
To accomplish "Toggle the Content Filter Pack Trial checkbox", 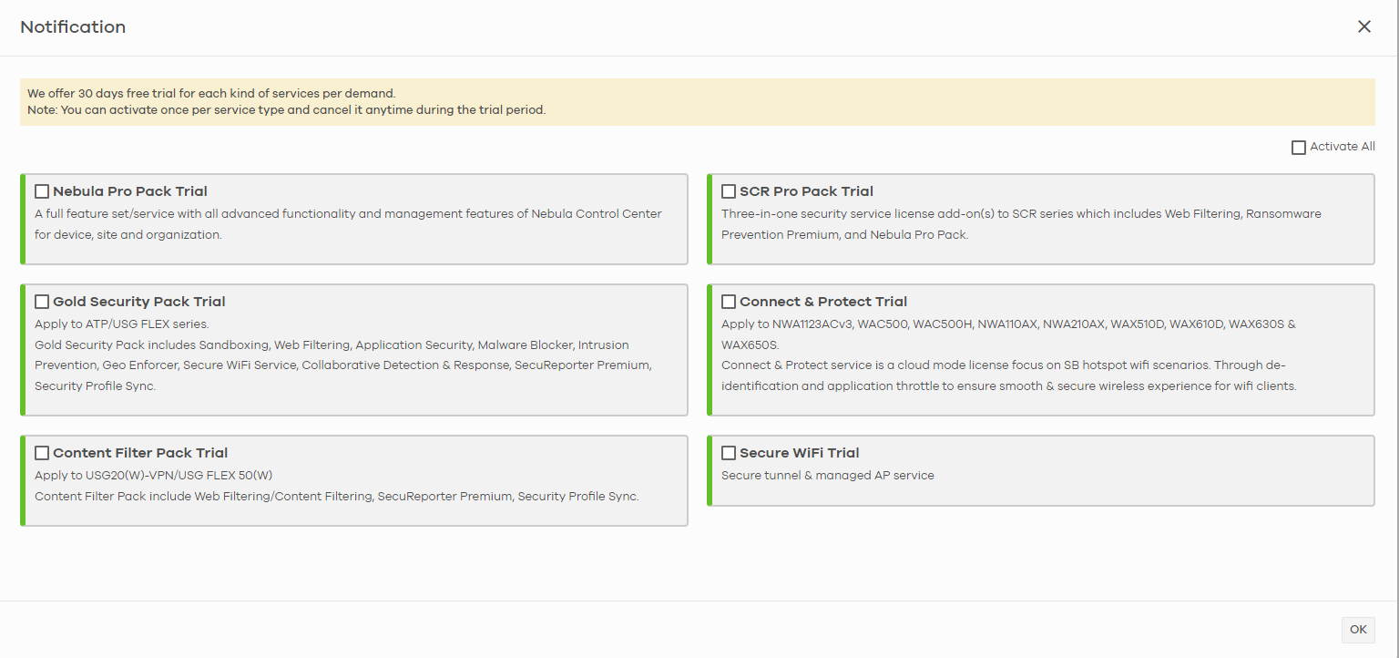I will [x=42, y=453].
